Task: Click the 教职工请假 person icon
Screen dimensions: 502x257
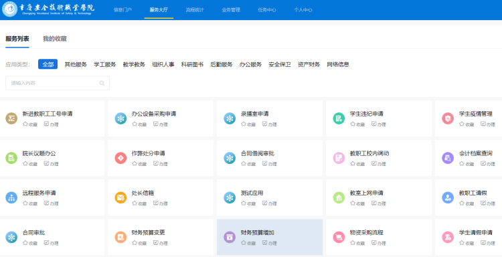Action: [x=448, y=197]
